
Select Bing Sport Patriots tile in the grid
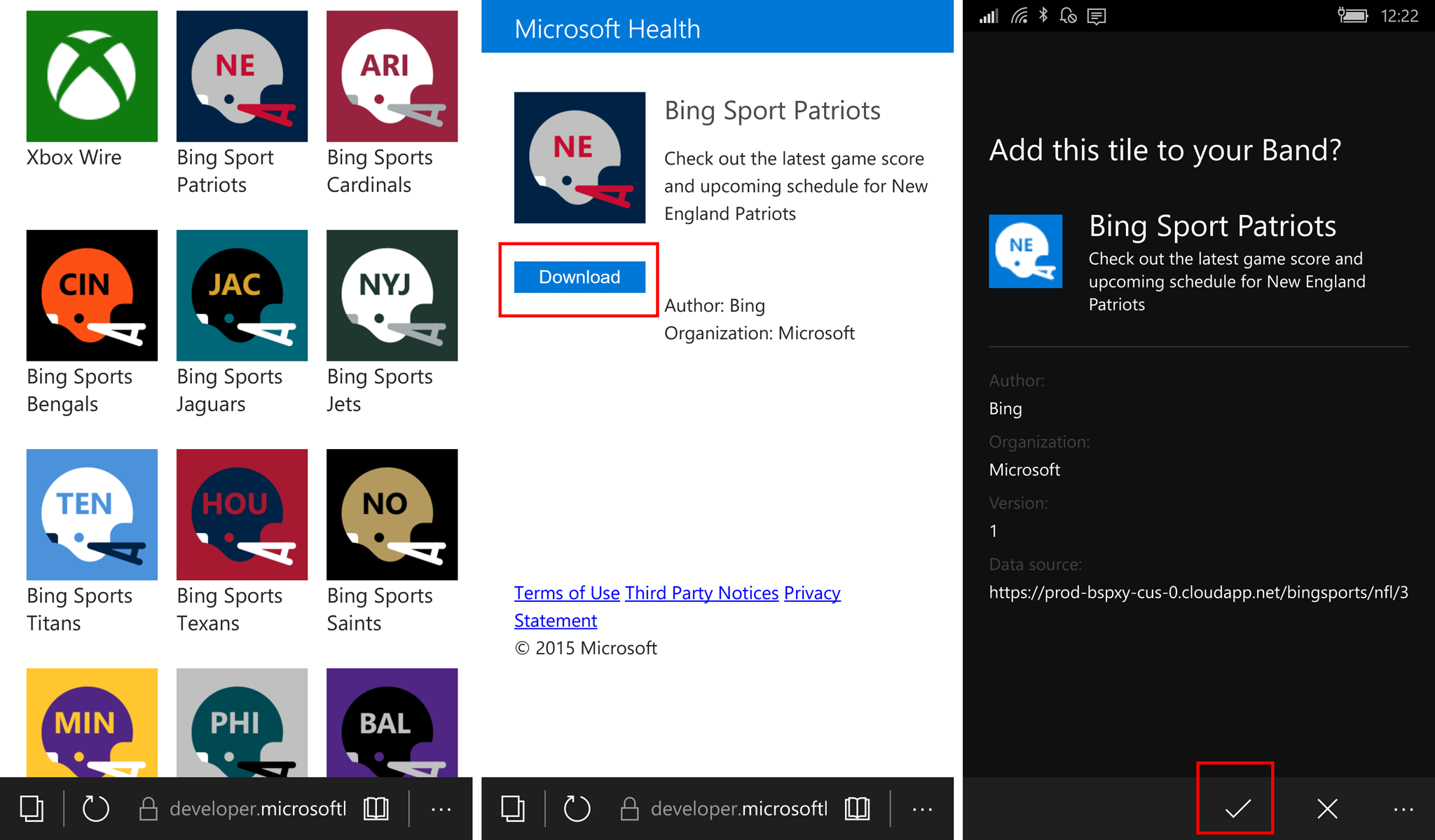pyautogui.click(x=242, y=76)
